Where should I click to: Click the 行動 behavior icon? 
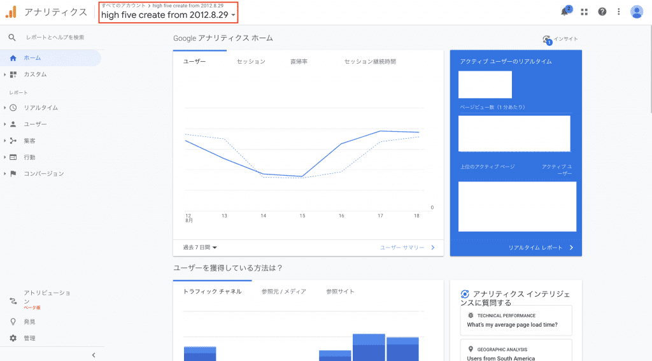coord(13,157)
